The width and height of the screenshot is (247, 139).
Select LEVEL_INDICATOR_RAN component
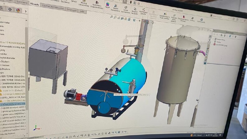pos(12,97)
